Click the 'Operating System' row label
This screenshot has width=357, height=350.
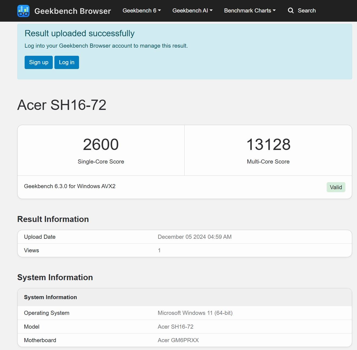click(47, 313)
